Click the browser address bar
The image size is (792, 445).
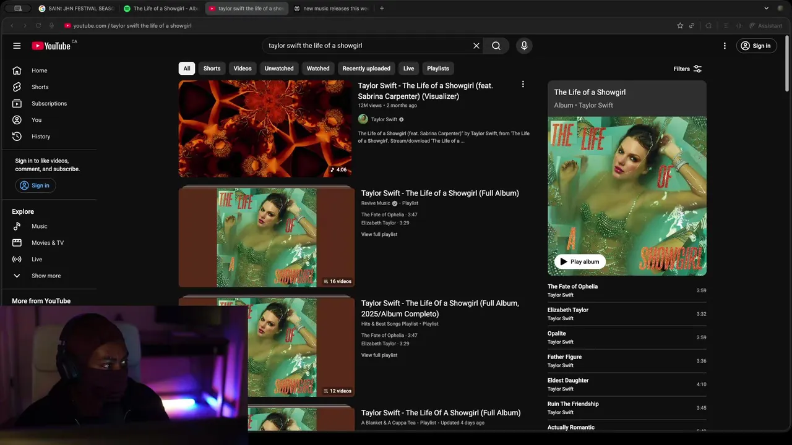(x=365, y=25)
